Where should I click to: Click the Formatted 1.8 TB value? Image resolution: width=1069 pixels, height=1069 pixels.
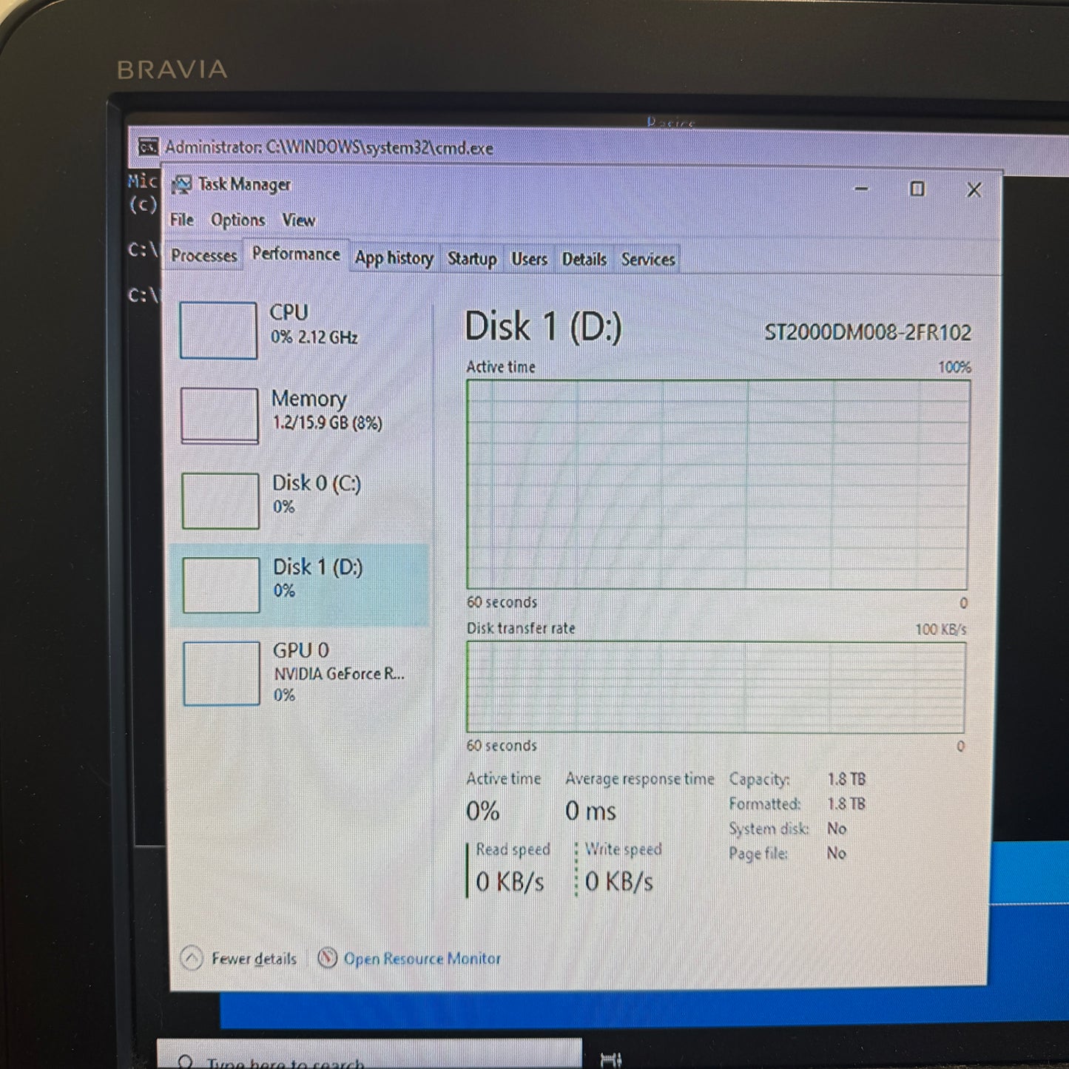pos(846,803)
